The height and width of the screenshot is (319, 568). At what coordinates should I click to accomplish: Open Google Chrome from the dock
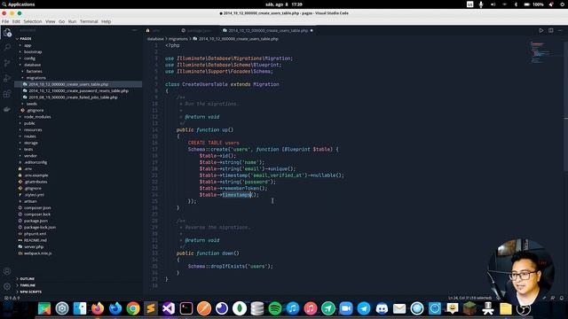pyautogui.click(x=133, y=308)
